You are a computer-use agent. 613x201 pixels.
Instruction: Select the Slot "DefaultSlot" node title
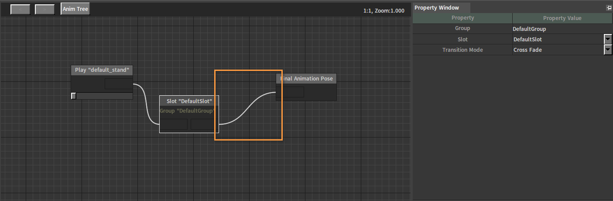[189, 101]
